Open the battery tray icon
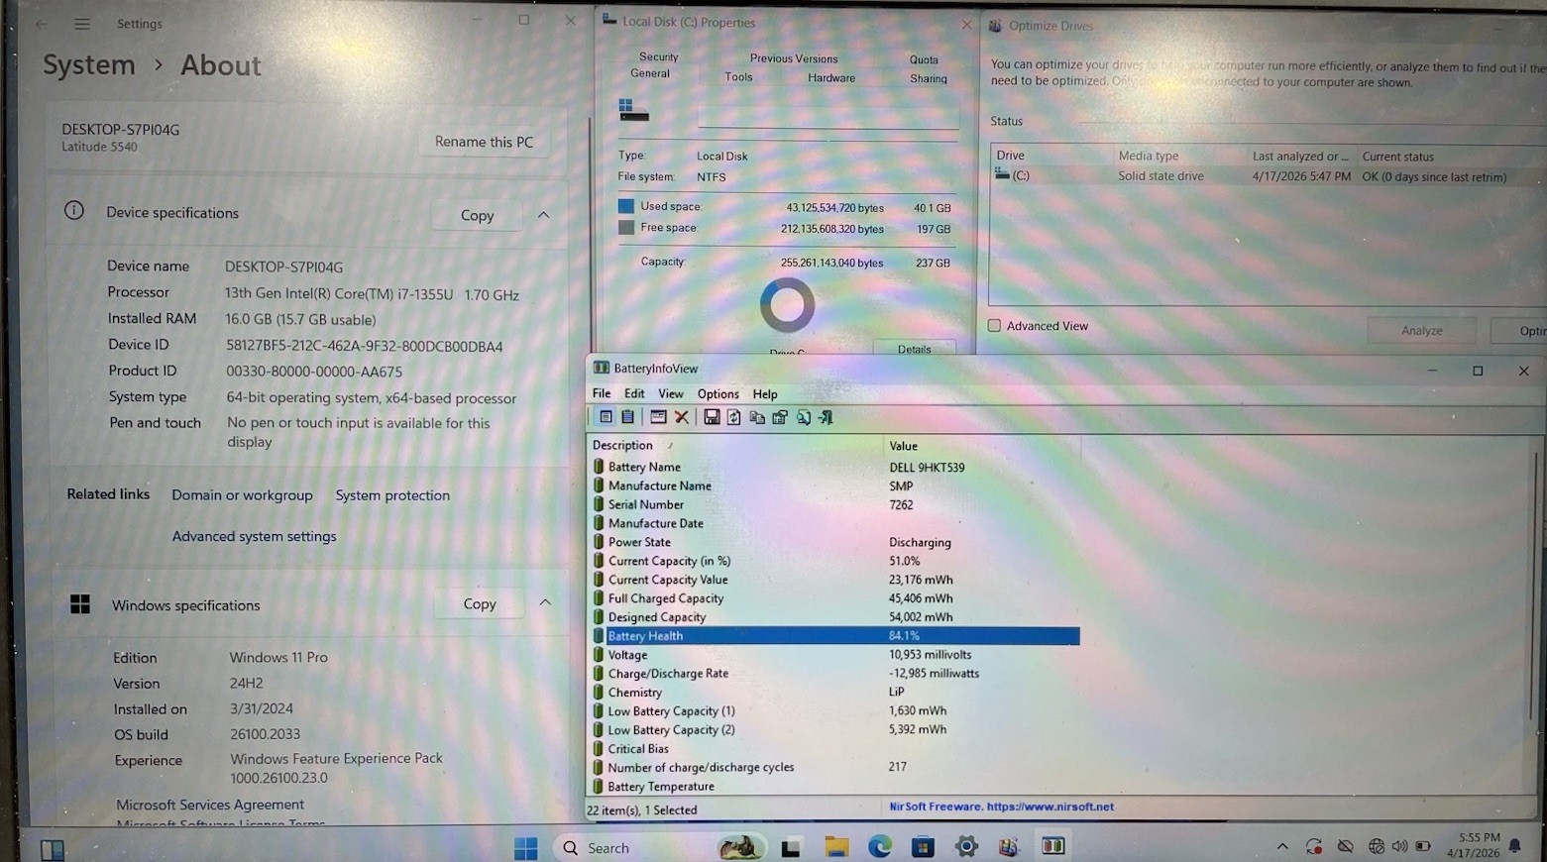The image size is (1547, 862). [1423, 846]
